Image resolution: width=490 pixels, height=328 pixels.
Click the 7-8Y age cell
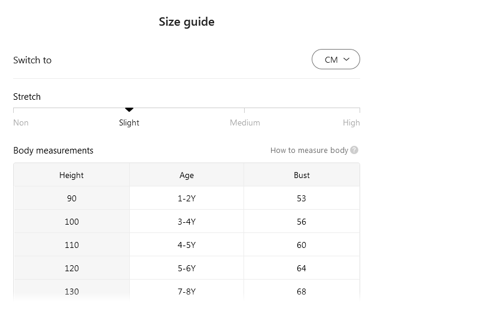[187, 292]
